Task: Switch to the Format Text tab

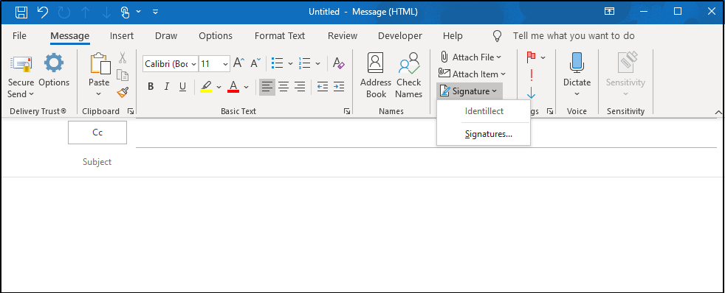Action: (280, 36)
